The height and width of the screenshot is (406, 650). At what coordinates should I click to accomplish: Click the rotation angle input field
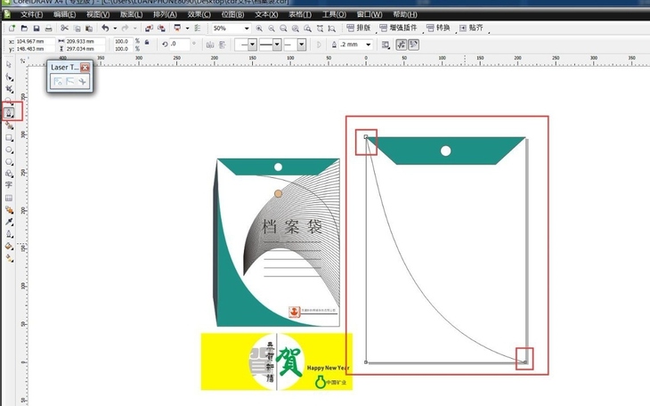181,44
